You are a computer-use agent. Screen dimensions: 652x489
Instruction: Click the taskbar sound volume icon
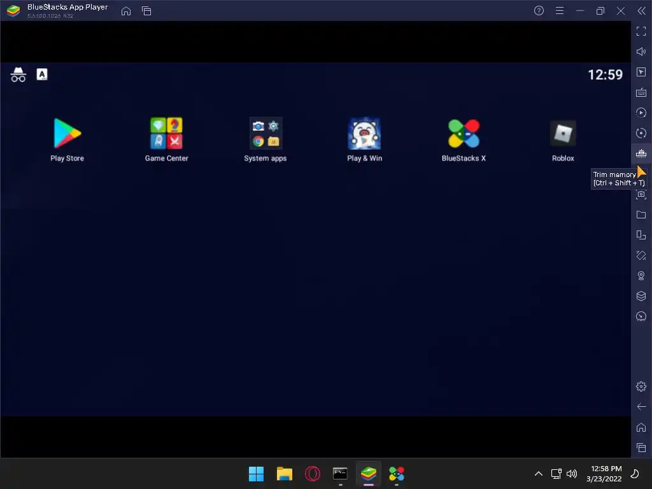coord(572,474)
